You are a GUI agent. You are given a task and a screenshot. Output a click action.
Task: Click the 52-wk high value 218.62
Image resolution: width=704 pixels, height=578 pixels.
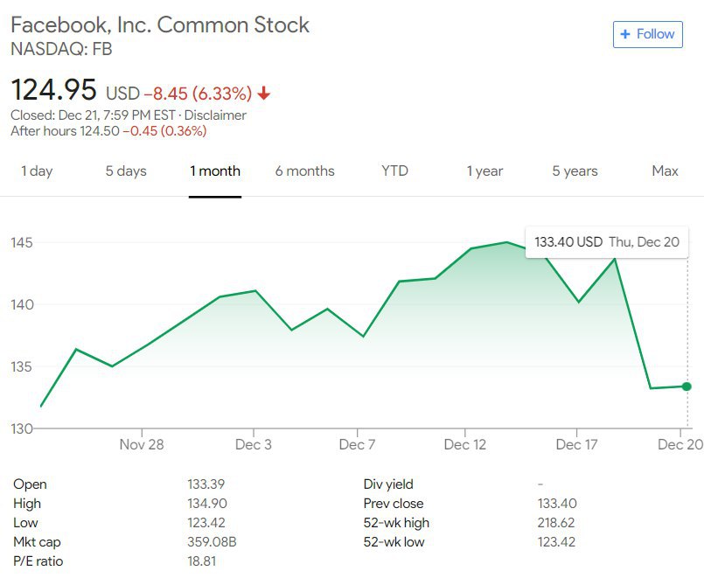click(555, 523)
